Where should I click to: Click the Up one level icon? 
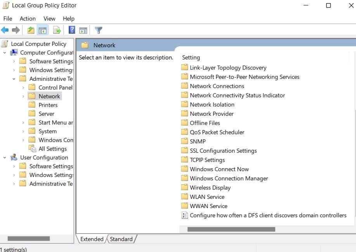[x=31, y=30]
